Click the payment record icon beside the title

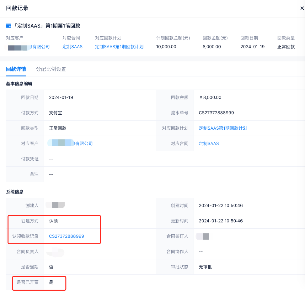8,26
